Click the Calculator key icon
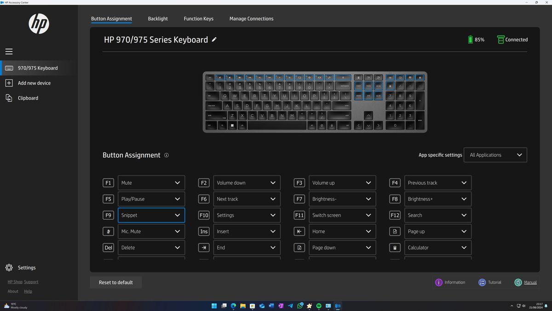Viewport: 552px width, 311px height. [395, 247]
